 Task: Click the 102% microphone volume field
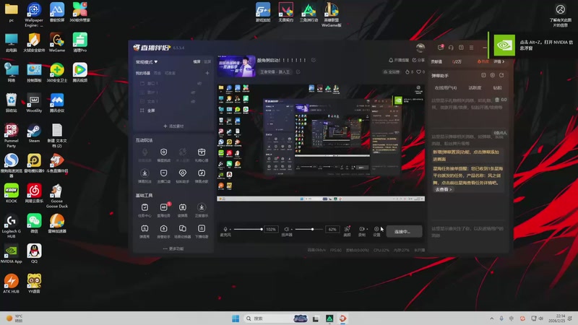tap(271, 229)
